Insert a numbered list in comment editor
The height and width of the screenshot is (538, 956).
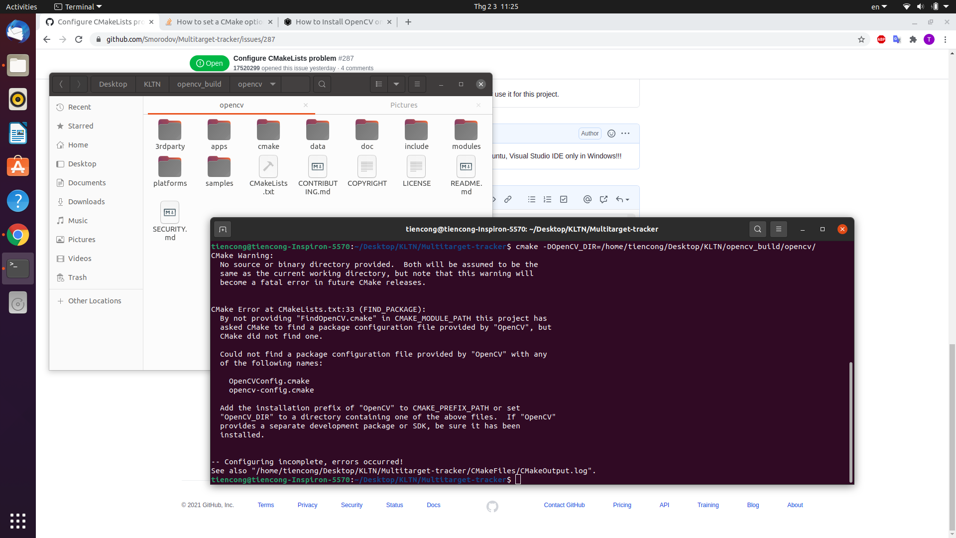coord(547,199)
